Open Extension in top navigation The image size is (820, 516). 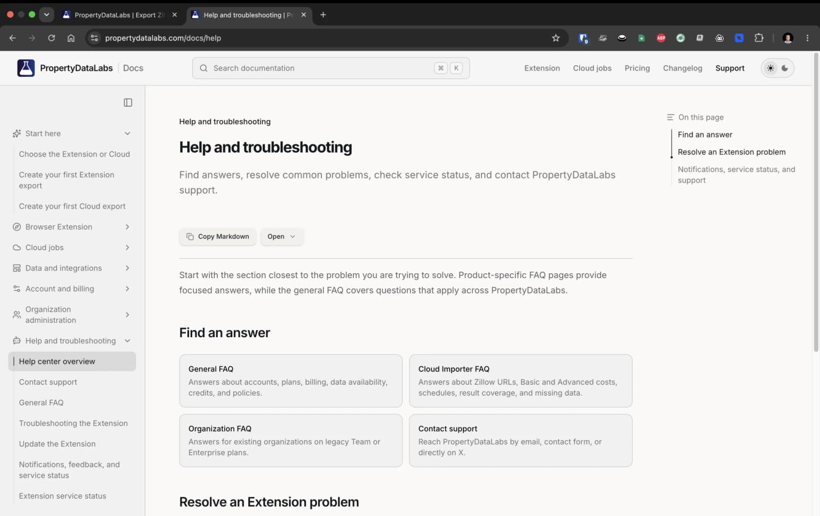pyautogui.click(x=542, y=68)
